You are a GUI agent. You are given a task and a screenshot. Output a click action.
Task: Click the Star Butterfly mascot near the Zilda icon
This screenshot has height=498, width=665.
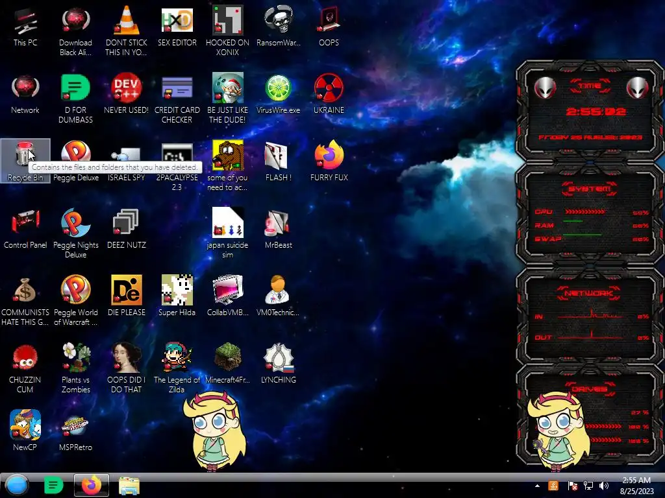[216, 431]
